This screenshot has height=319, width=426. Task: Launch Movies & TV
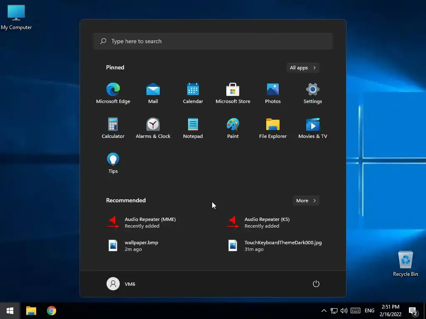(x=313, y=128)
